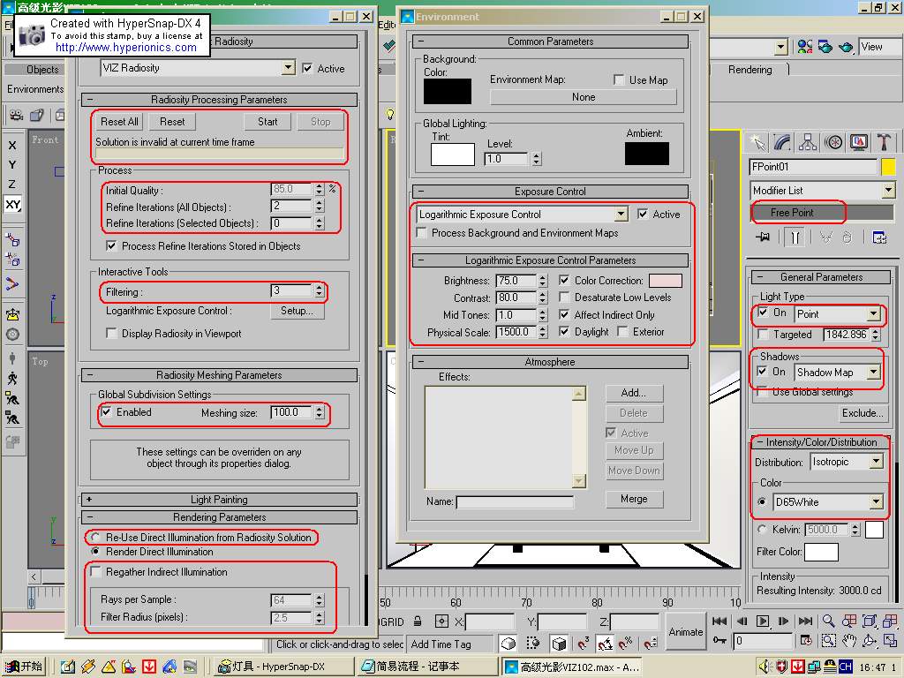904x678 pixels.
Task: Select Re-Use Direct Illumination radio button
Action: 95,537
